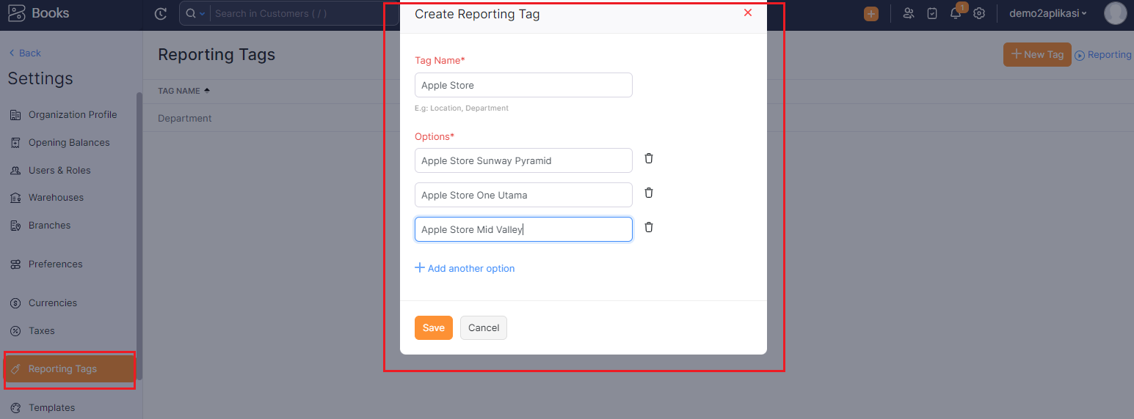Click the Opening Balances icon
This screenshot has width=1134, height=419.
click(x=15, y=143)
